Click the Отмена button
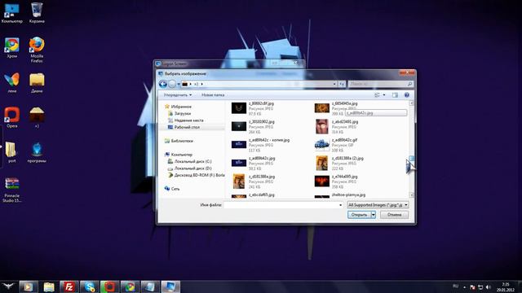This screenshot has height=293, width=522. (x=394, y=215)
